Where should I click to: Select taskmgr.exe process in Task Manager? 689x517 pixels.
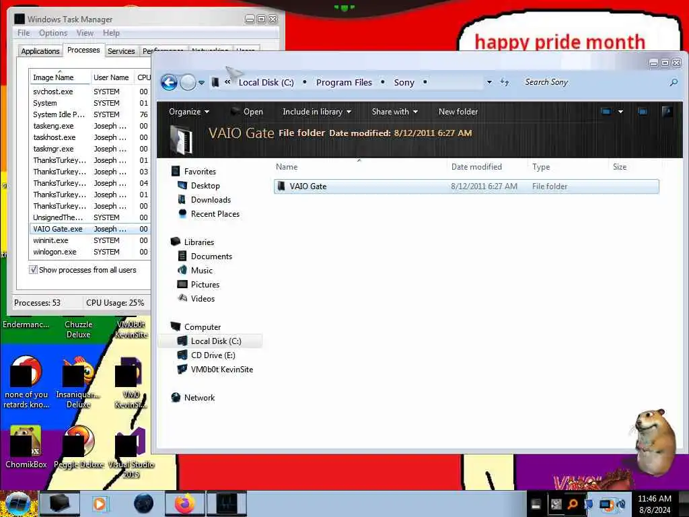click(x=90, y=149)
